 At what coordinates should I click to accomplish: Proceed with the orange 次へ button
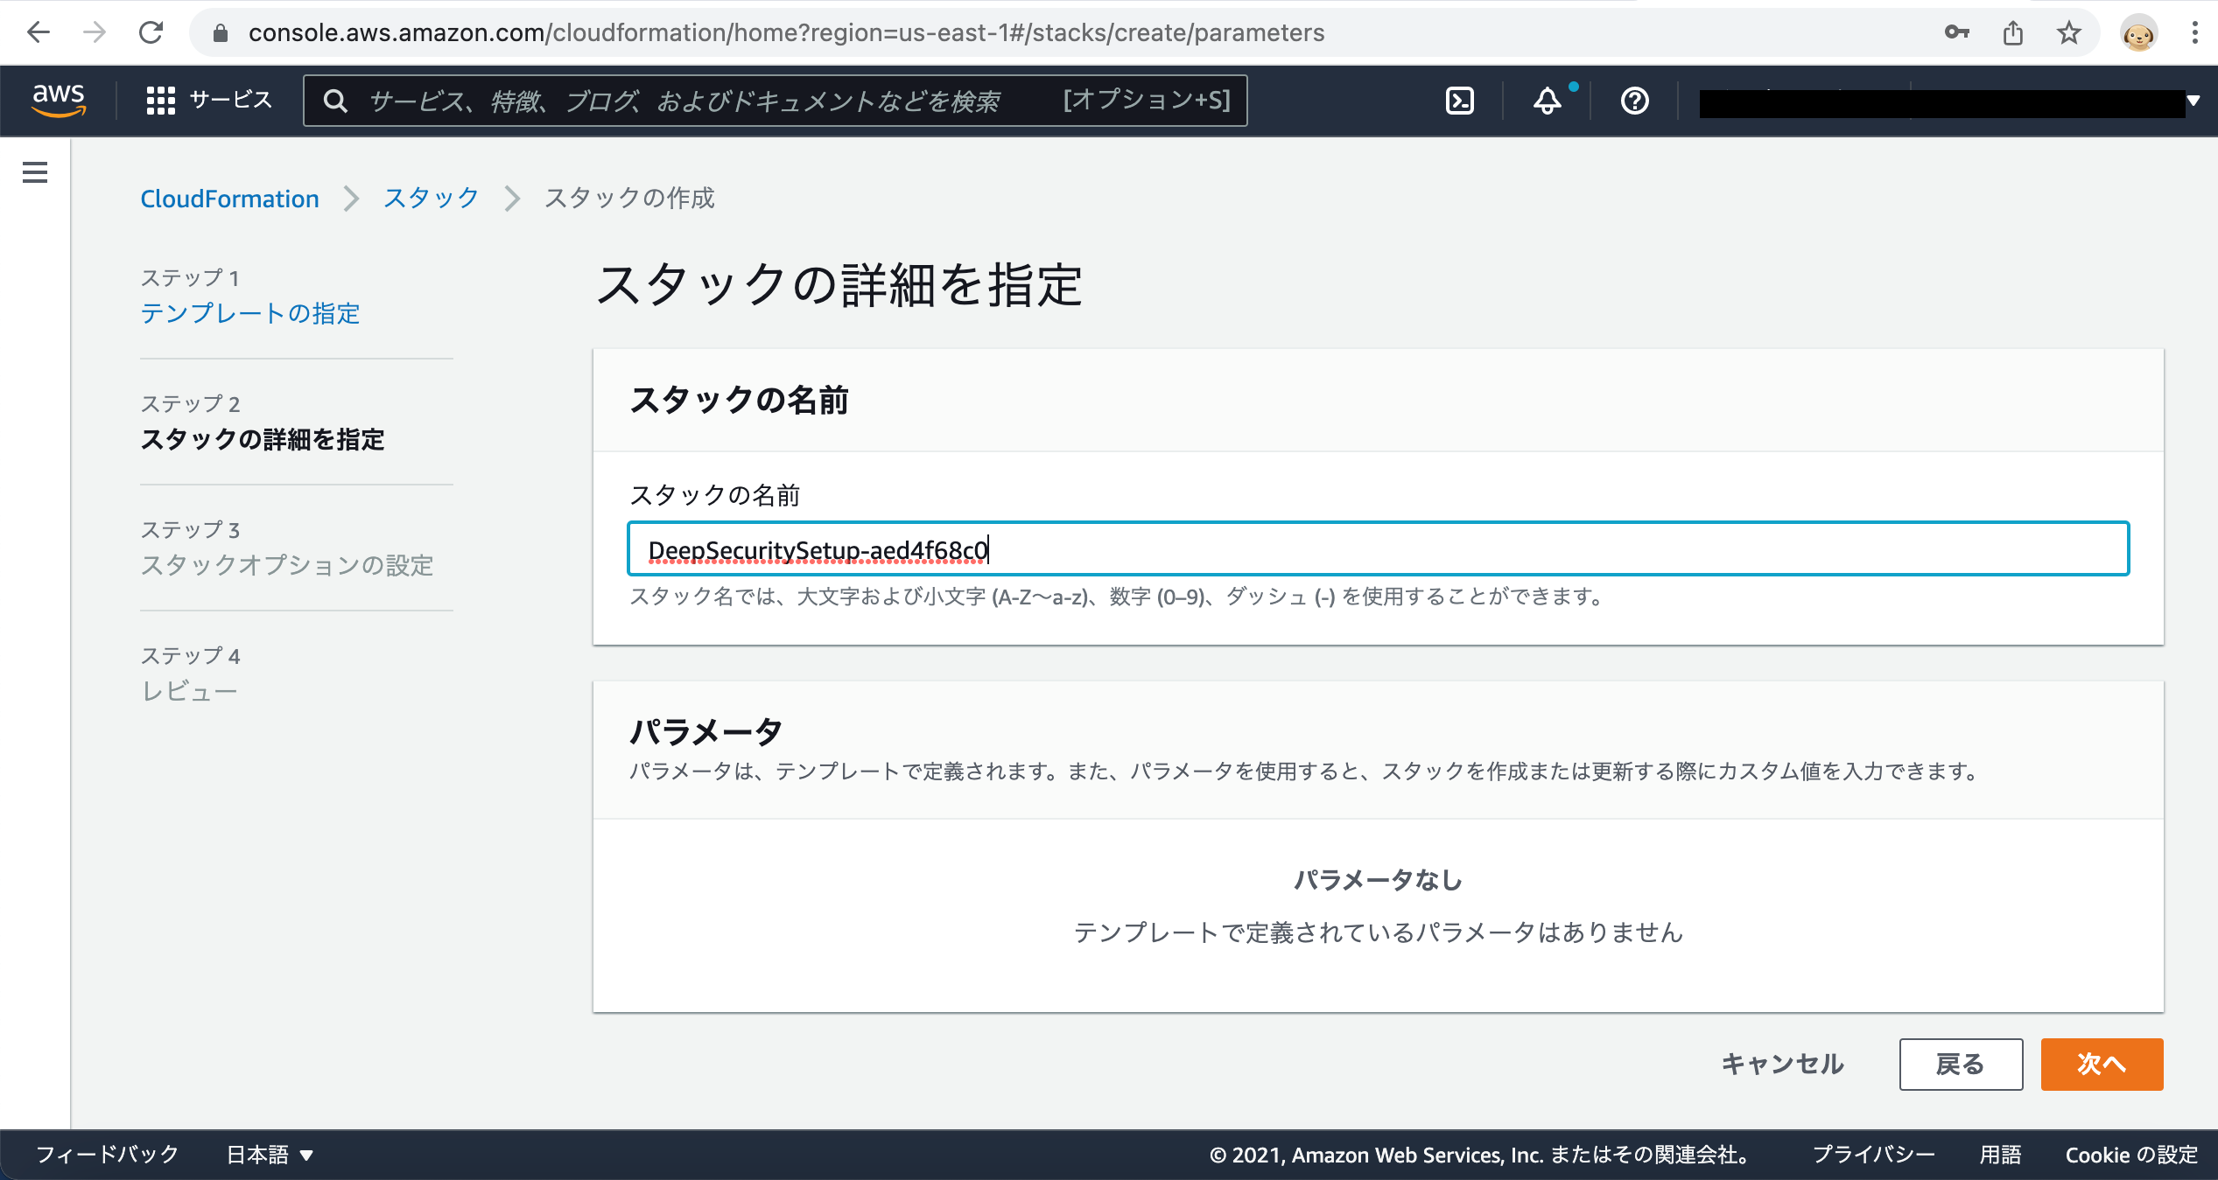point(2102,1064)
